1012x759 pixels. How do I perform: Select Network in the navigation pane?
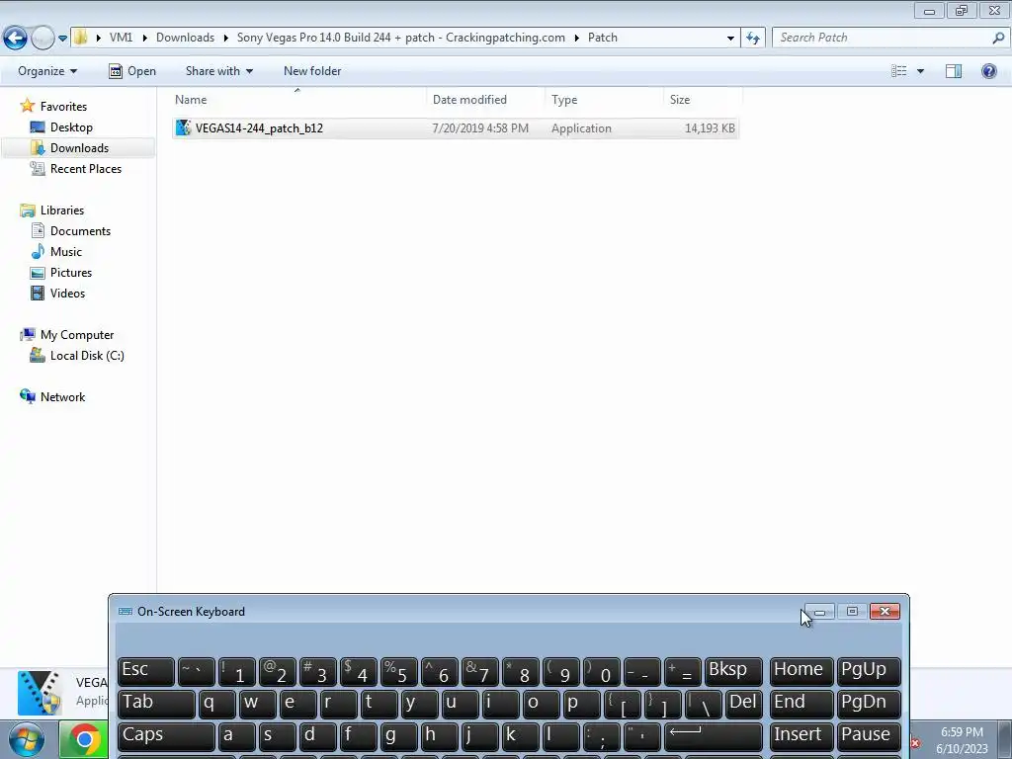tap(62, 397)
